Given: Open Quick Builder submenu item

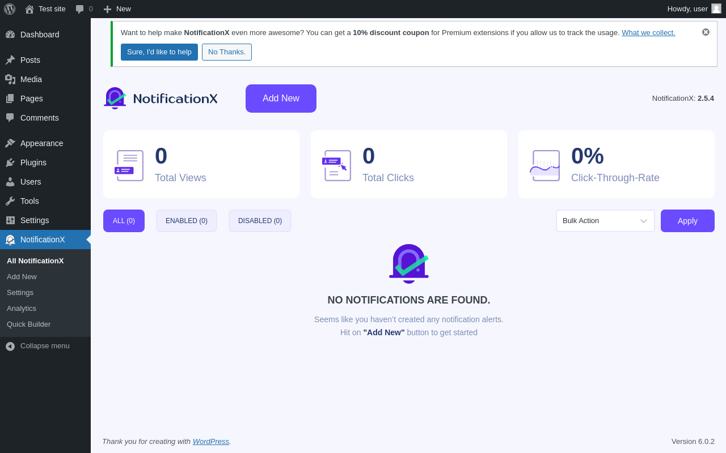Looking at the screenshot, I should point(28,324).
